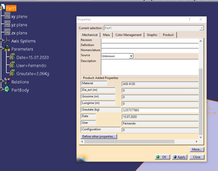The width and height of the screenshot is (218, 171).
Task: Confirm with the OK button
Action: [x=162, y=157]
